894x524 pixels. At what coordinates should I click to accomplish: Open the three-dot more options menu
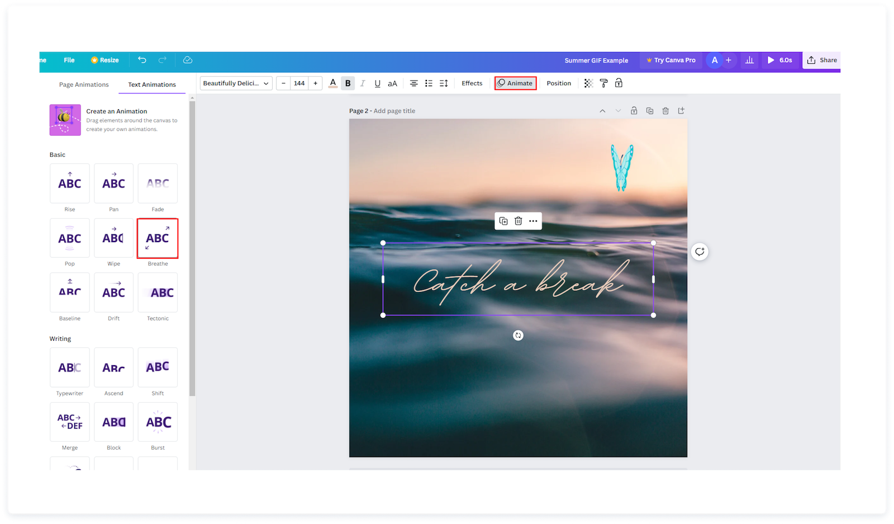pyautogui.click(x=533, y=221)
